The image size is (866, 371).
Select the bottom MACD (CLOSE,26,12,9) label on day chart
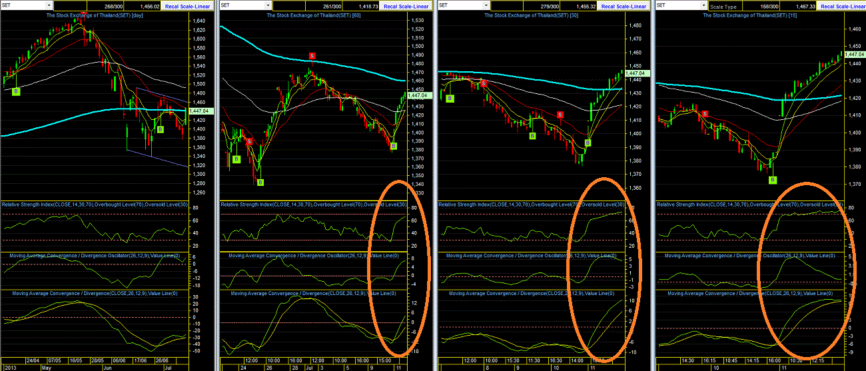tap(95, 292)
